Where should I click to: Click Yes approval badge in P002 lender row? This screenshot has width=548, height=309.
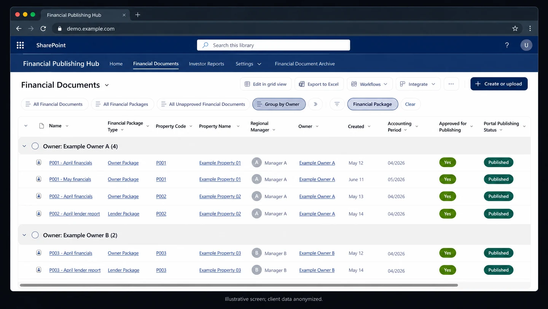(448, 214)
